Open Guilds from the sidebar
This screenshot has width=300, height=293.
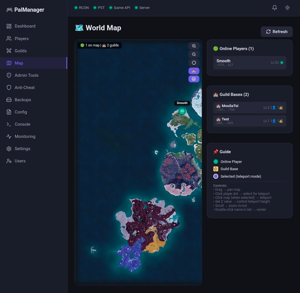[21, 51]
